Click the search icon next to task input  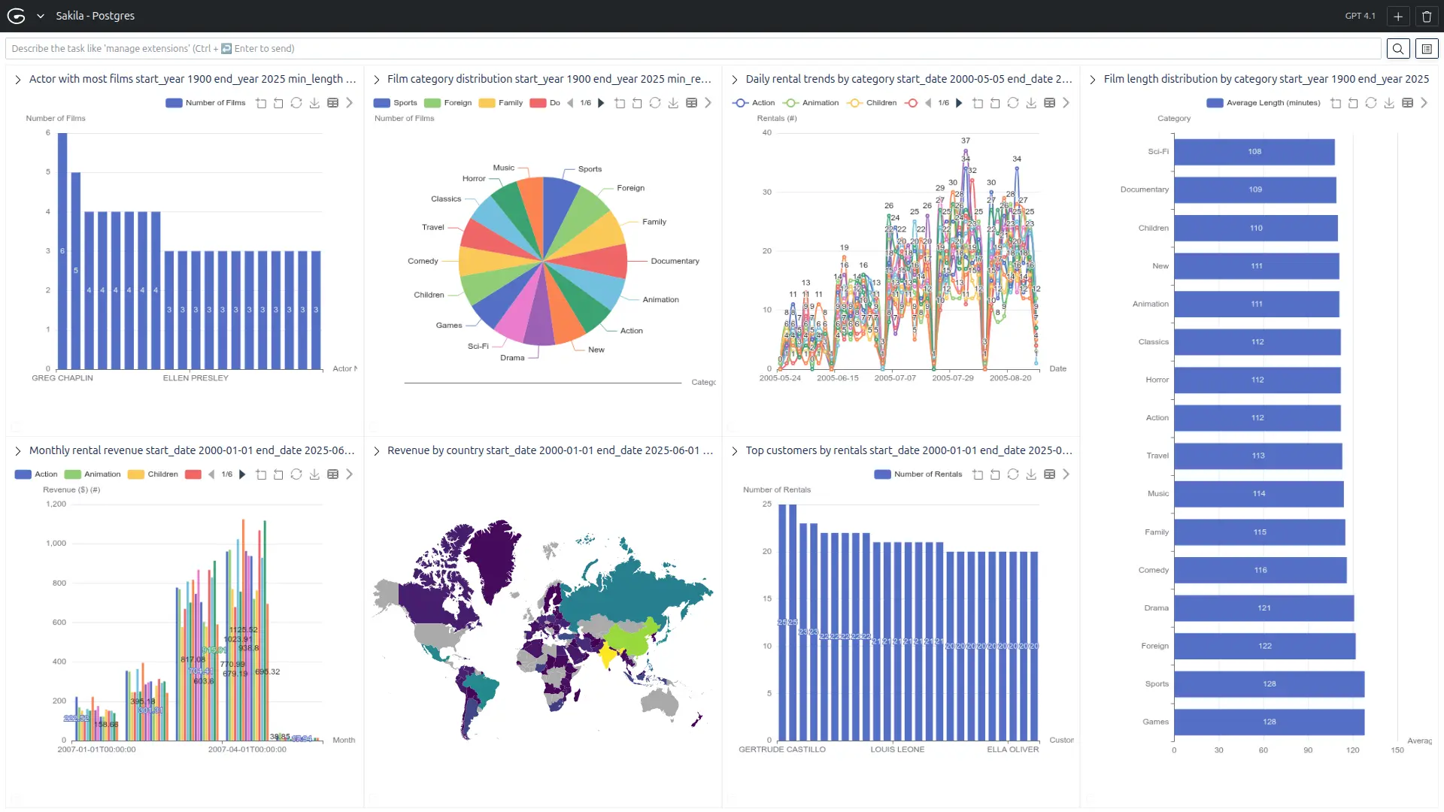(1397, 49)
